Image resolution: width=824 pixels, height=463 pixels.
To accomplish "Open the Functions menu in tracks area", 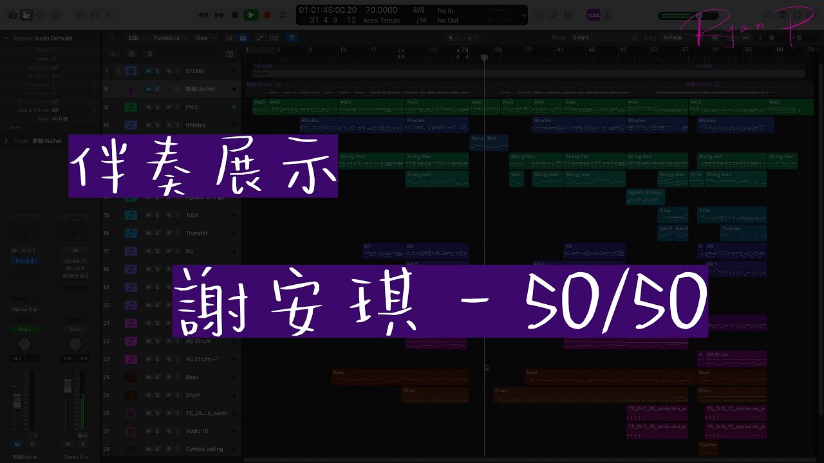I will coord(170,38).
